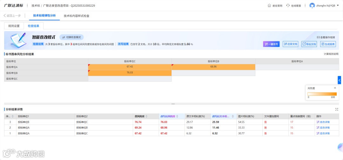
Task: Click the 30.77 image similarity value
Action: click(x=241, y=133)
